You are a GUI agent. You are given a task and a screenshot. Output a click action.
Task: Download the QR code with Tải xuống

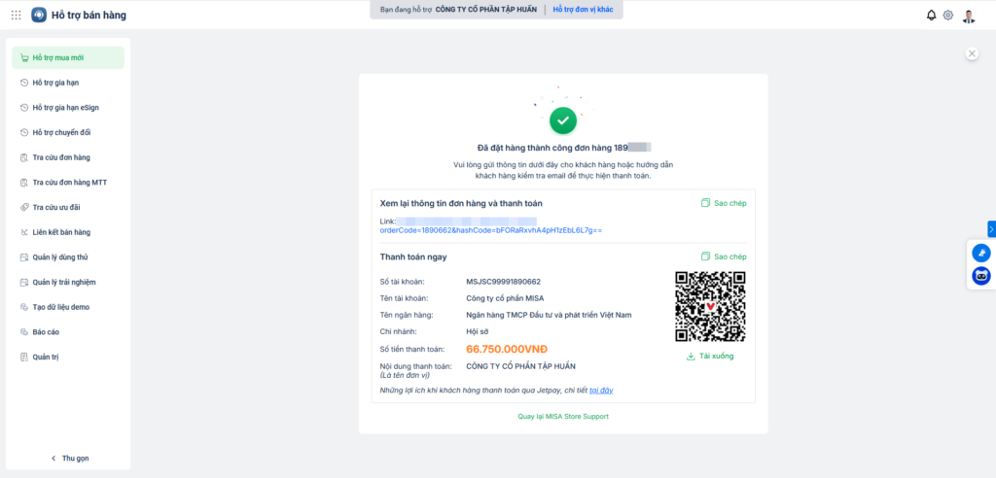tap(710, 357)
